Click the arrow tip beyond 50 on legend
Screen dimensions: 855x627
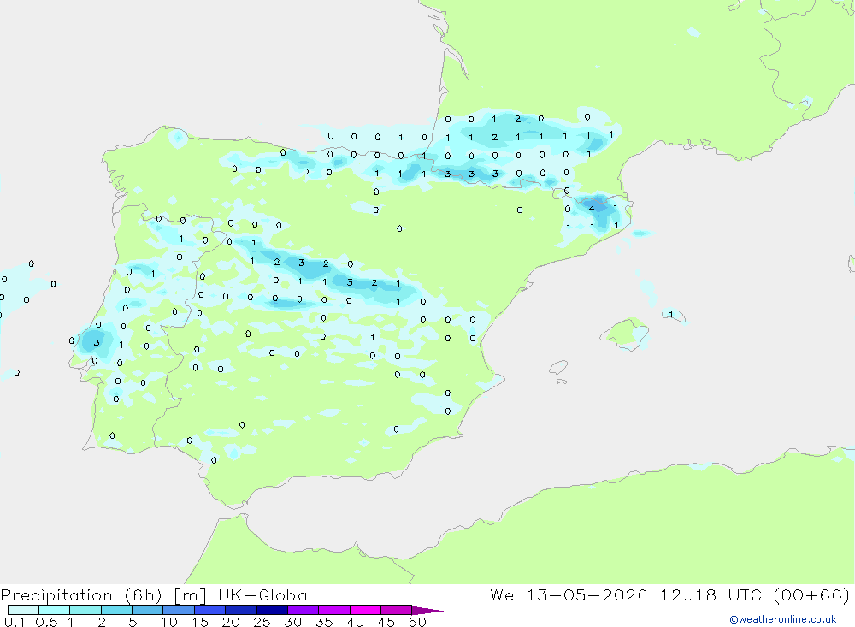tap(428, 611)
